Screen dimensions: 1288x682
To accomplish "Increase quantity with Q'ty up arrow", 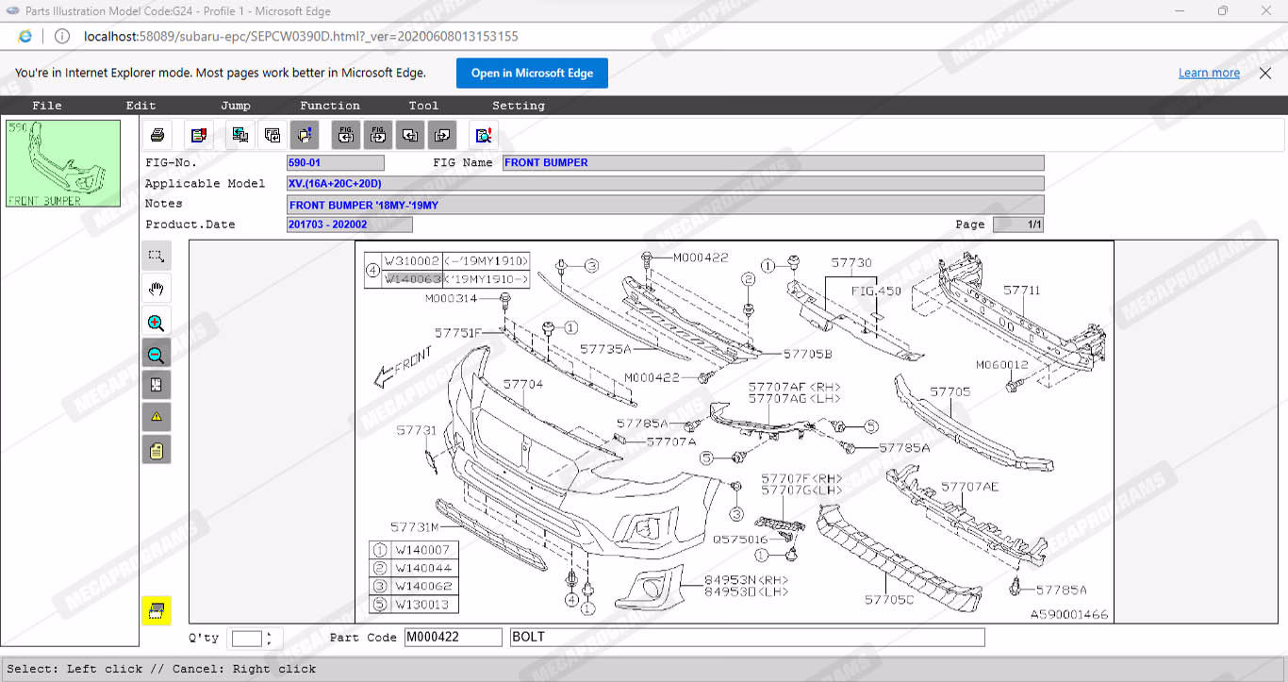I will 270,634.
